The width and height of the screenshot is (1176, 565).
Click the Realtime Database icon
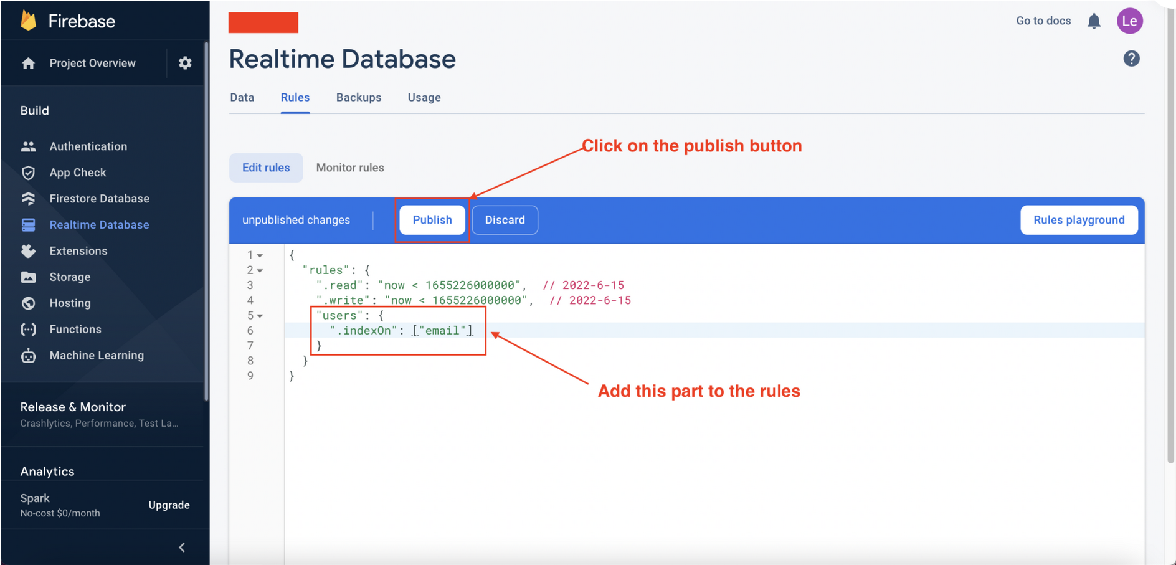click(28, 225)
